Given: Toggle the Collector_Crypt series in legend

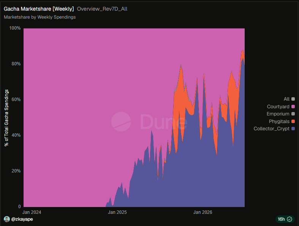Looking at the screenshot, I should coord(274,128).
